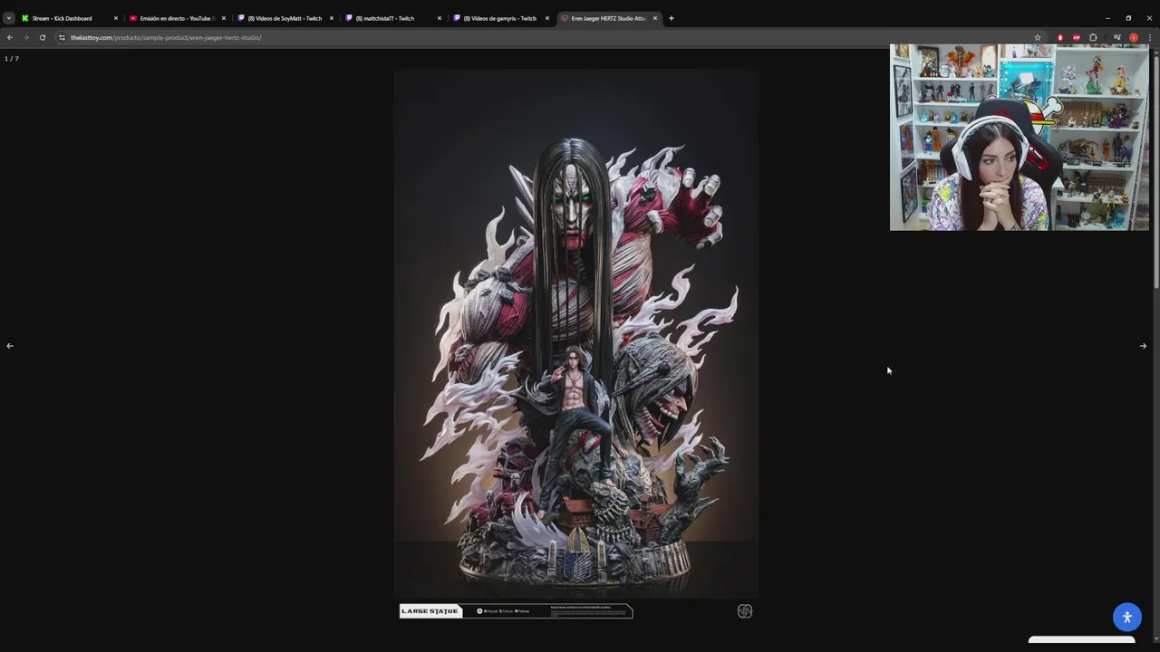1160x652 pixels.
Task: Open the orange profile avatar
Action: tap(1134, 37)
